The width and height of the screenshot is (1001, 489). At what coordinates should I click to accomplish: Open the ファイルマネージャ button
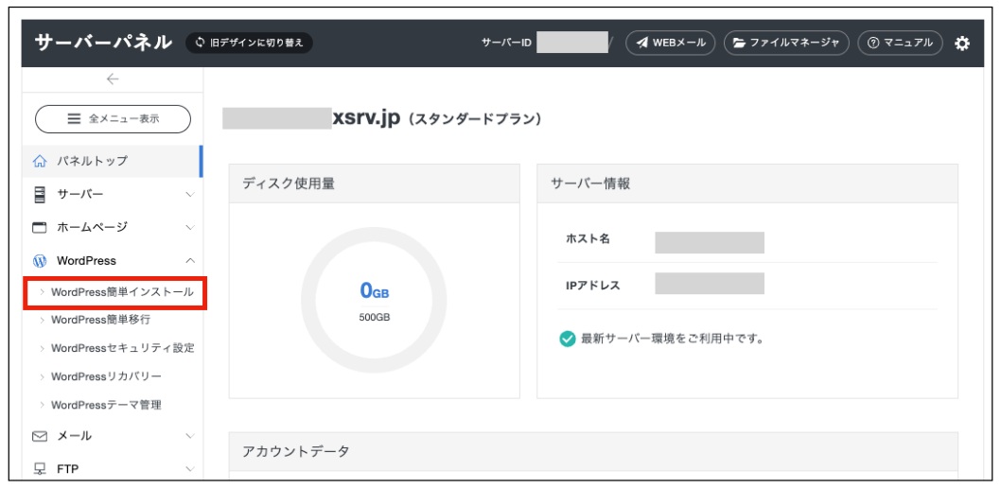coord(786,44)
